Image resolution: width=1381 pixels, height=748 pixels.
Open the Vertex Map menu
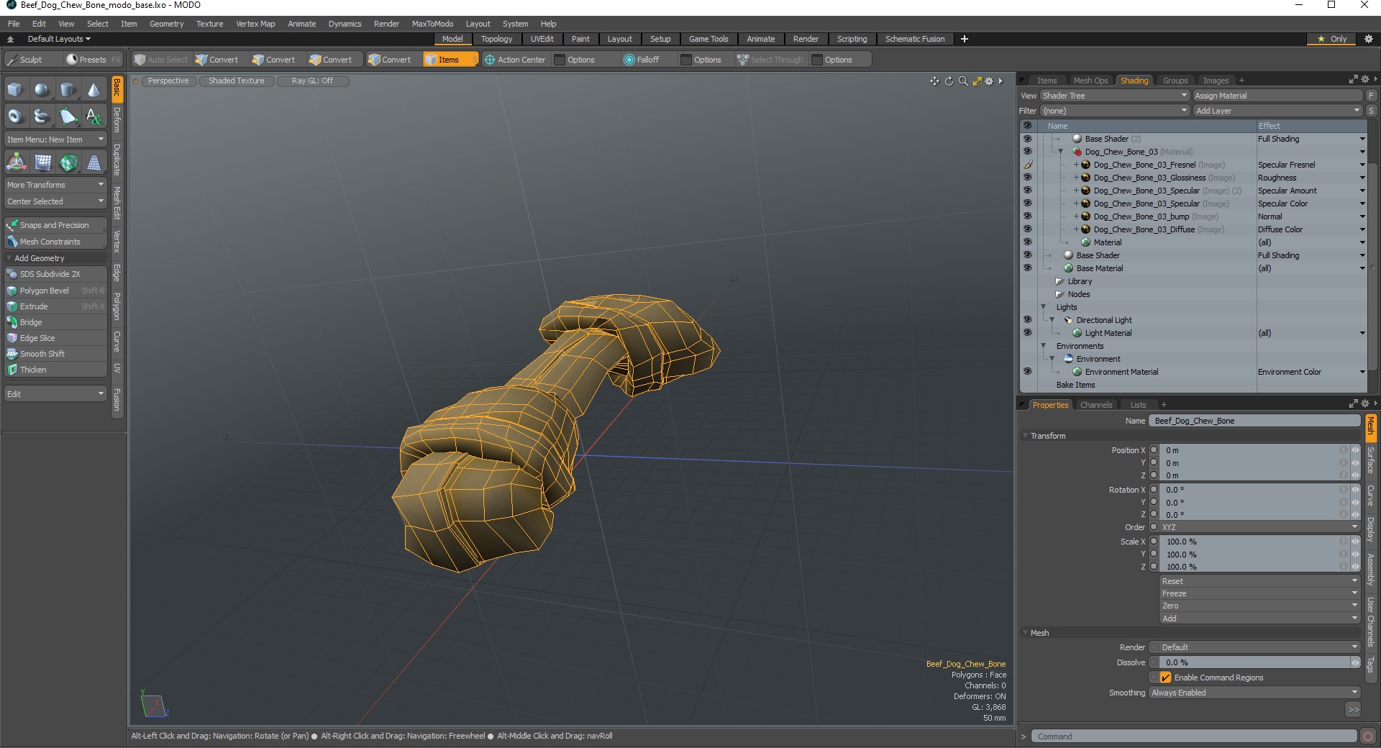click(x=255, y=24)
